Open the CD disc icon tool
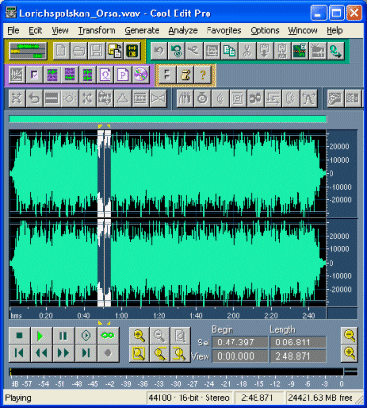The image size is (367, 408). (x=140, y=75)
